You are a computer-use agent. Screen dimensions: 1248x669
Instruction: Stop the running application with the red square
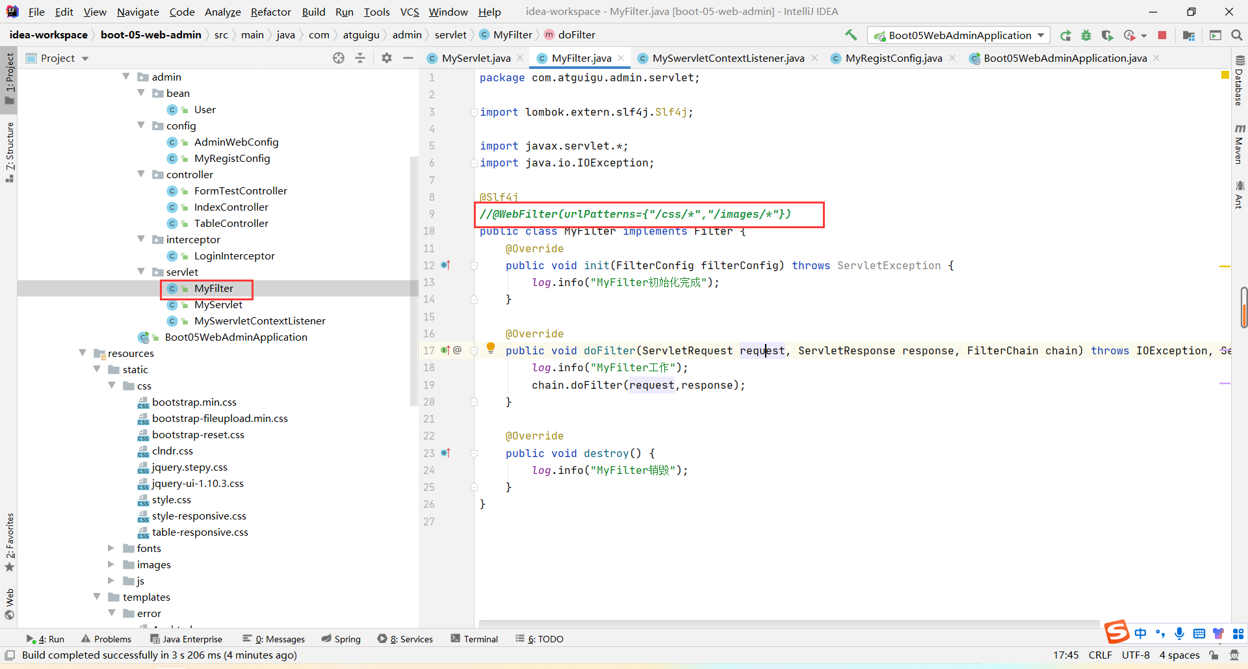click(x=1162, y=35)
